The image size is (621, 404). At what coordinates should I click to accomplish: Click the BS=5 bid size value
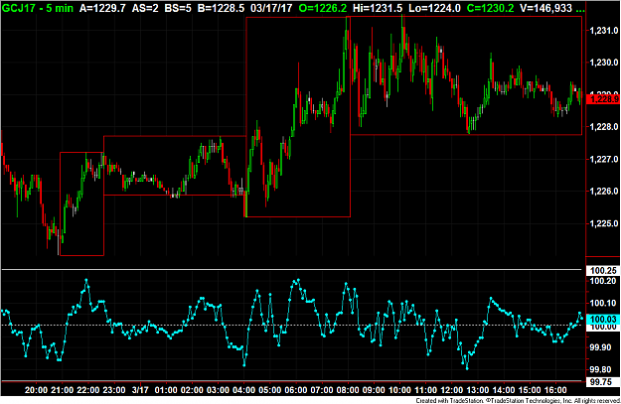177,8
